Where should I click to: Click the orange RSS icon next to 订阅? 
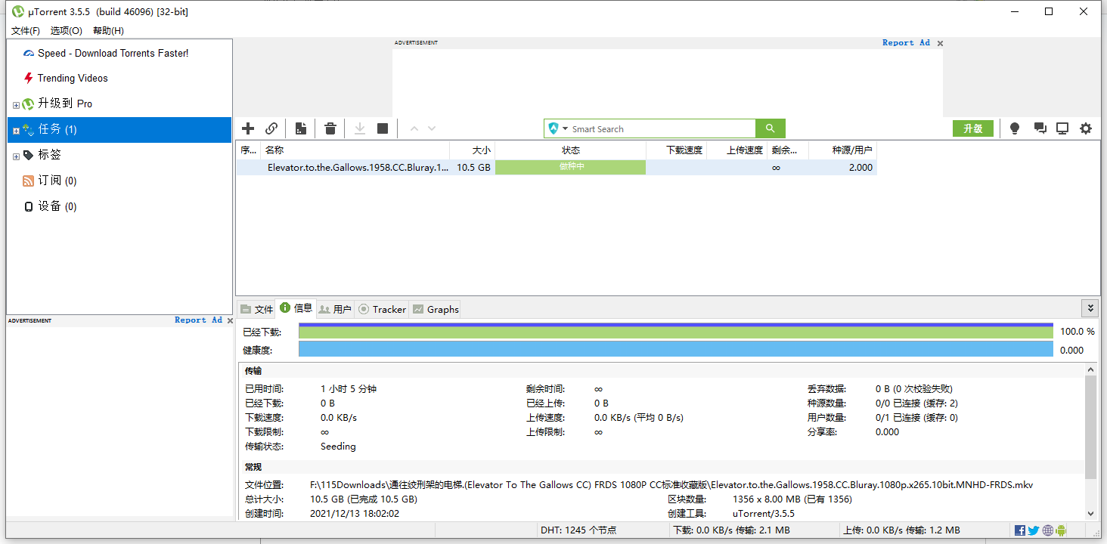point(28,181)
